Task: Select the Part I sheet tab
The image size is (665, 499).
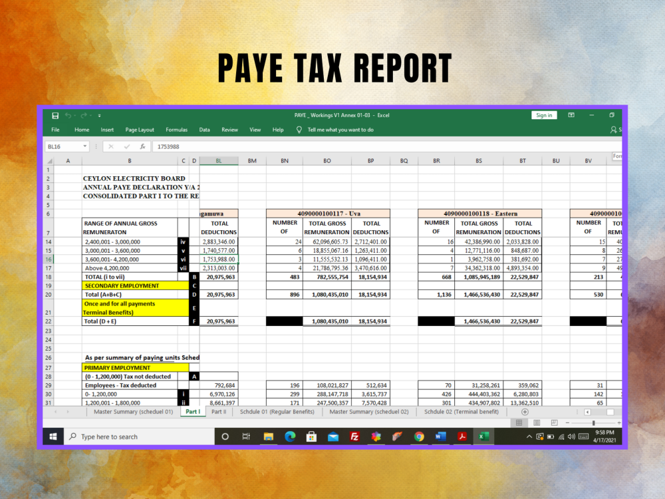Action: 193,412
